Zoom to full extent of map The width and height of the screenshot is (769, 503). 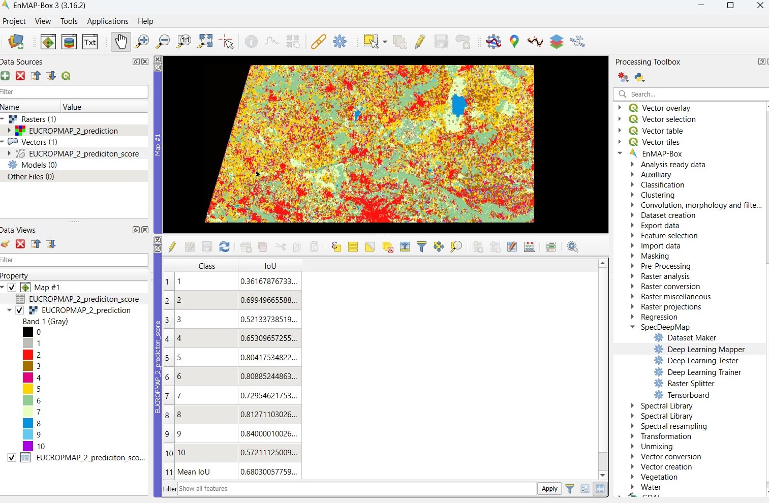[x=205, y=42]
